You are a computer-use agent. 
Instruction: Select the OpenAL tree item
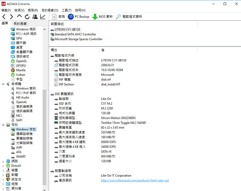[21, 102]
